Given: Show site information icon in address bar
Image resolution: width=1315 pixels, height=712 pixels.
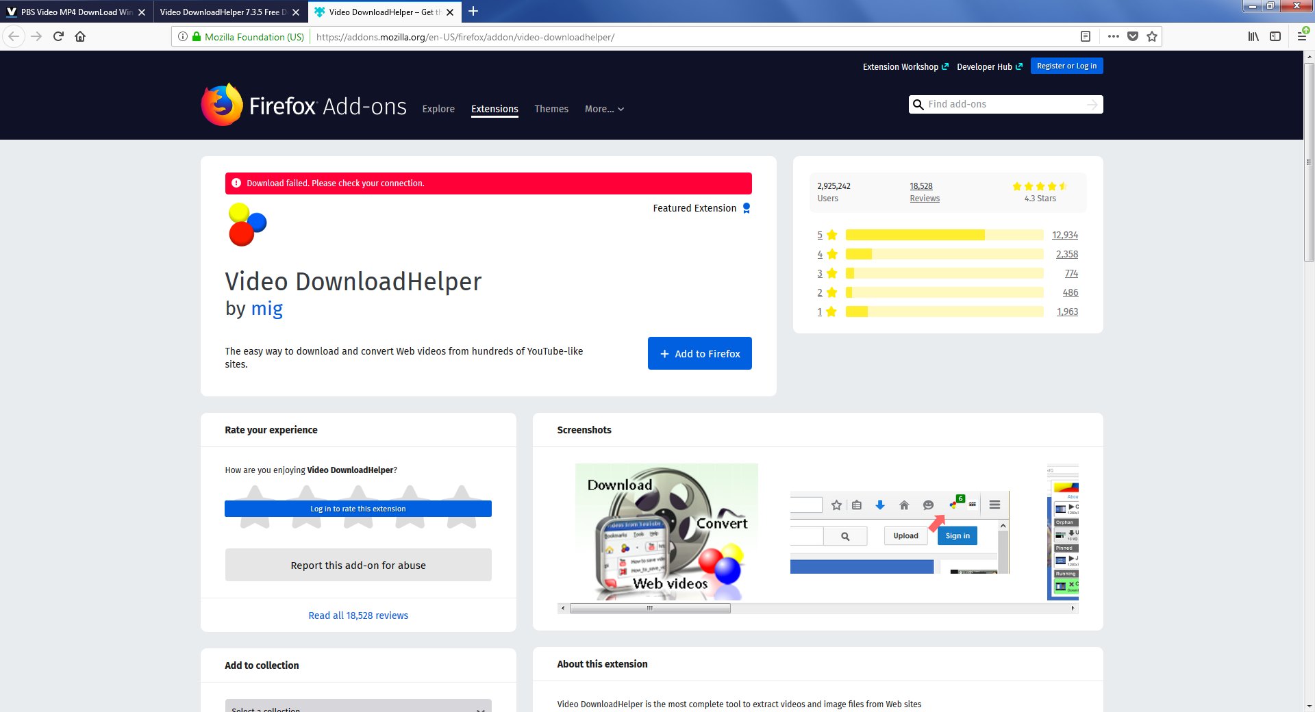Looking at the screenshot, I should pyautogui.click(x=183, y=36).
